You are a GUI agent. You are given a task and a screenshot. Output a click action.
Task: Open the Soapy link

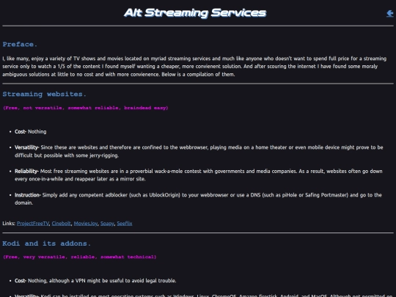(107, 224)
